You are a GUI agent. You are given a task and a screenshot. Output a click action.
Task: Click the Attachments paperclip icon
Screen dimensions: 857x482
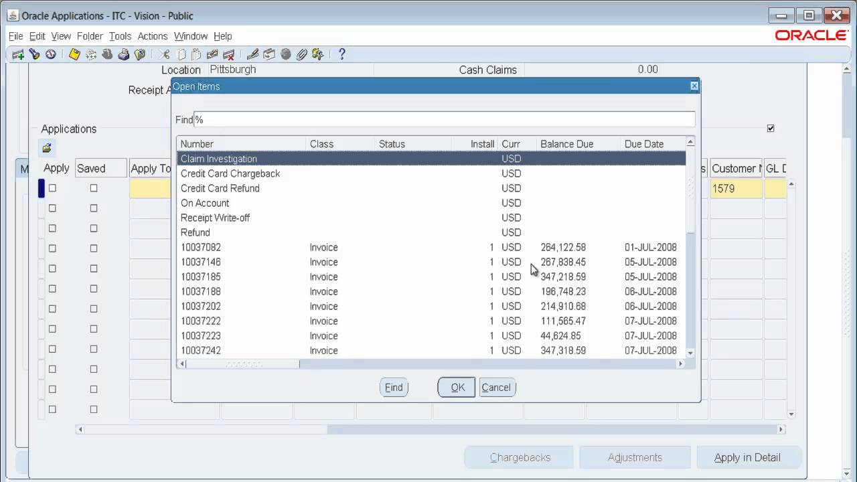[301, 55]
